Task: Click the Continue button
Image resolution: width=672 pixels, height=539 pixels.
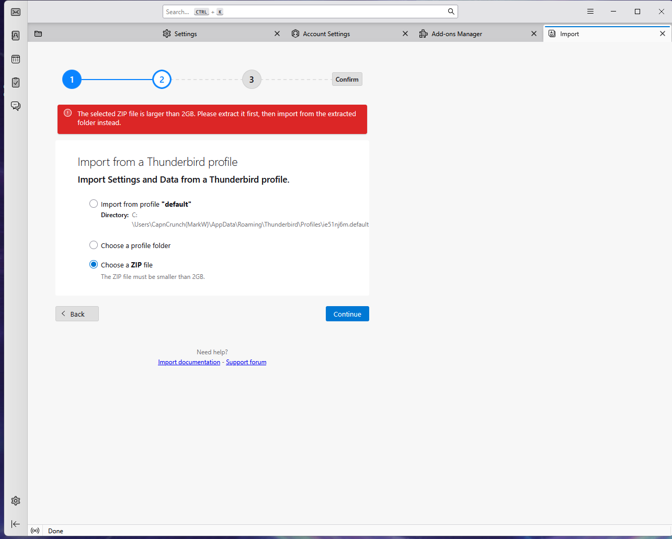Action: point(347,313)
